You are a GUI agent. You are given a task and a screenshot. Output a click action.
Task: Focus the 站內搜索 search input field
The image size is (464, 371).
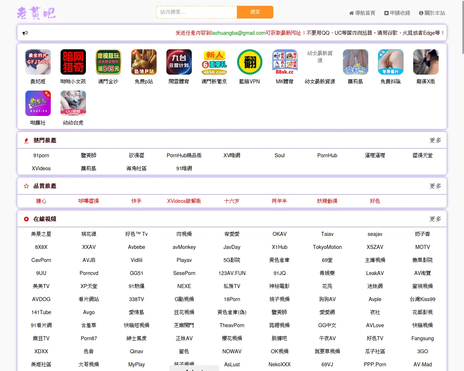pyautogui.click(x=196, y=12)
